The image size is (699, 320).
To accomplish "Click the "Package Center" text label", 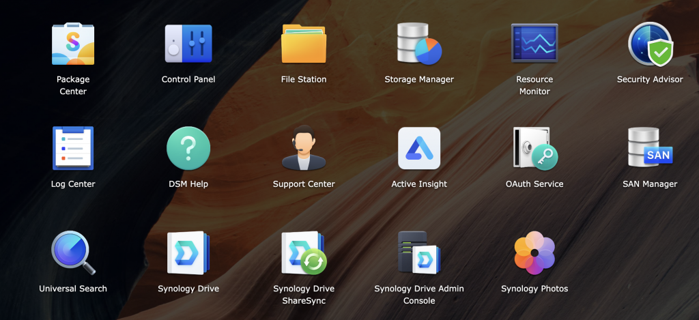I will click(x=73, y=85).
